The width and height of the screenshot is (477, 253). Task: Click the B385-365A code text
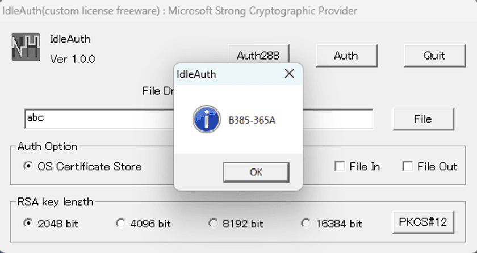click(x=252, y=120)
